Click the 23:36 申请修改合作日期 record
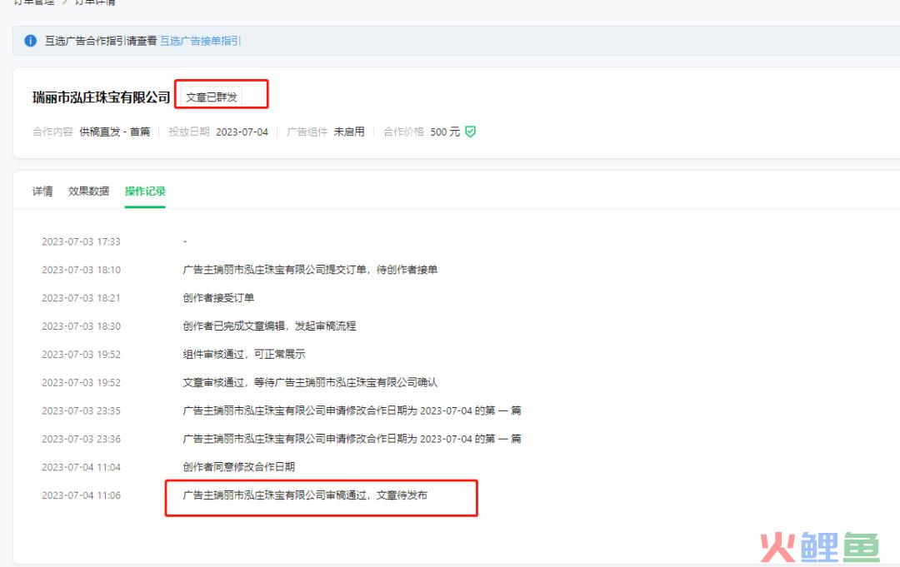This screenshot has height=567, width=900. 352,439
